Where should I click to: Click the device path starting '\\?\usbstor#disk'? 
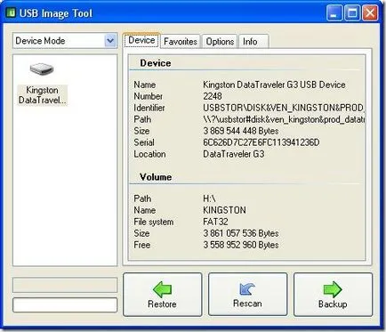click(x=284, y=119)
